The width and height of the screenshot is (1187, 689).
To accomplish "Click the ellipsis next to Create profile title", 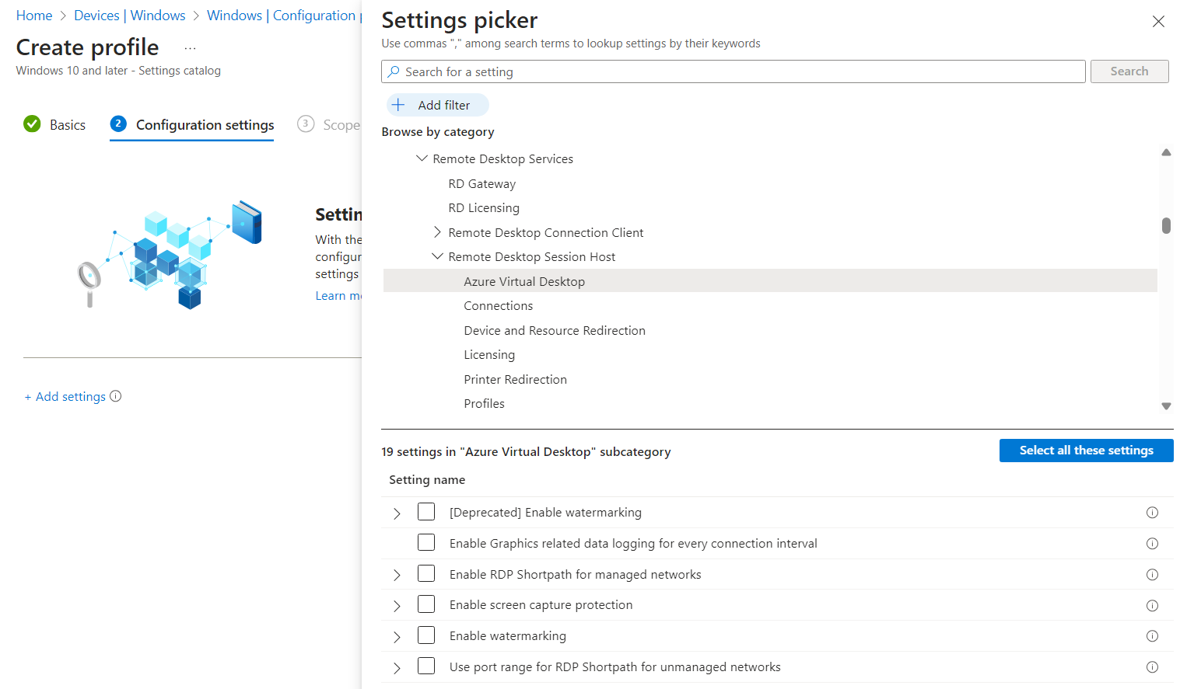I will [x=189, y=48].
